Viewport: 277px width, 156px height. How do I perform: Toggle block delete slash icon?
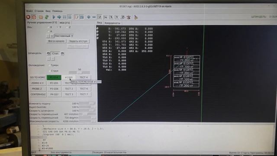[77, 17]
